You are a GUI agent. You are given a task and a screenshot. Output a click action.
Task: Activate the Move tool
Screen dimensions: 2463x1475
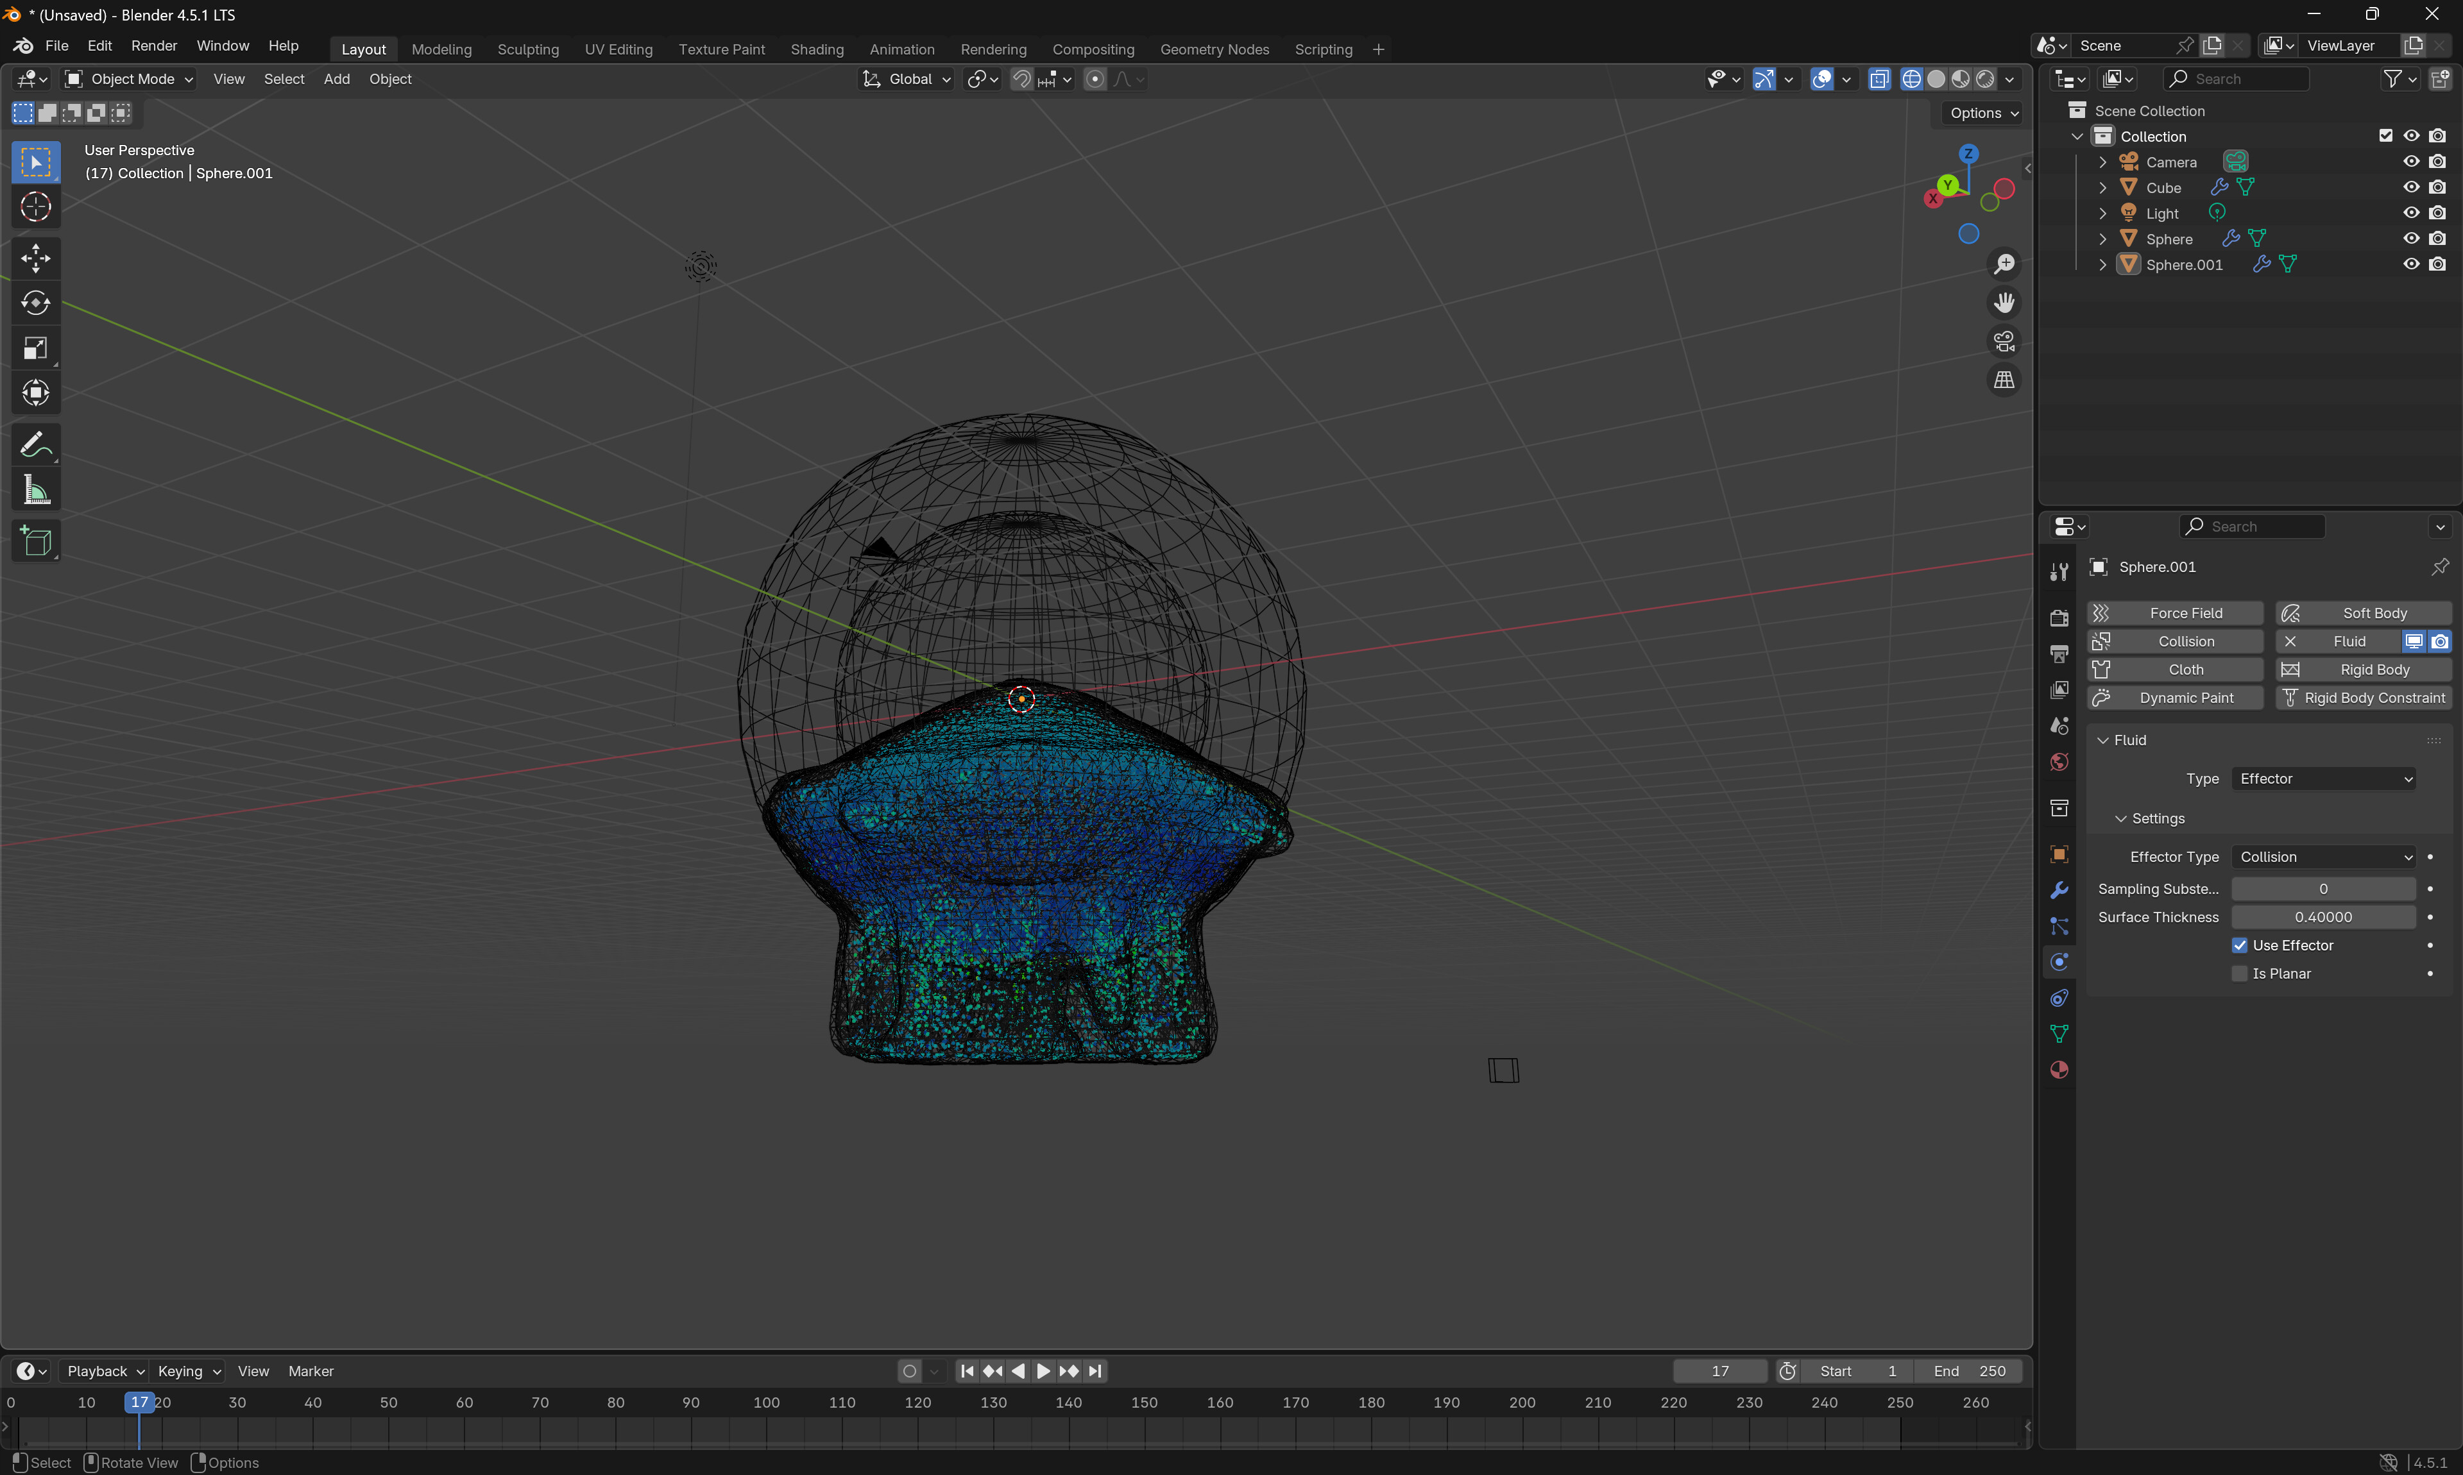click(x=36, y=258)
